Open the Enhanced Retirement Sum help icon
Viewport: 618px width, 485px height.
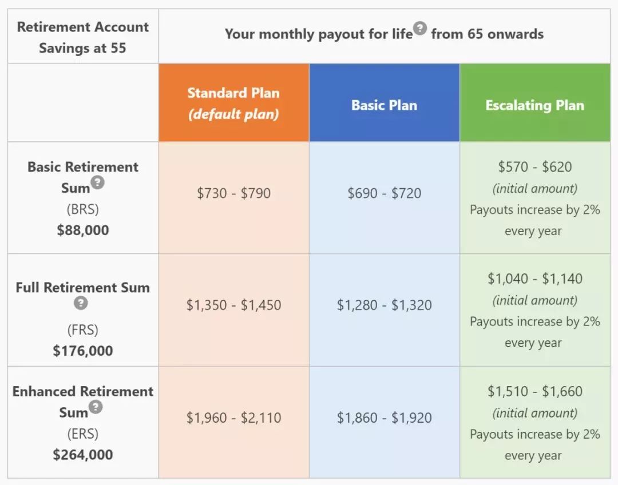click(x=96, y=407)
